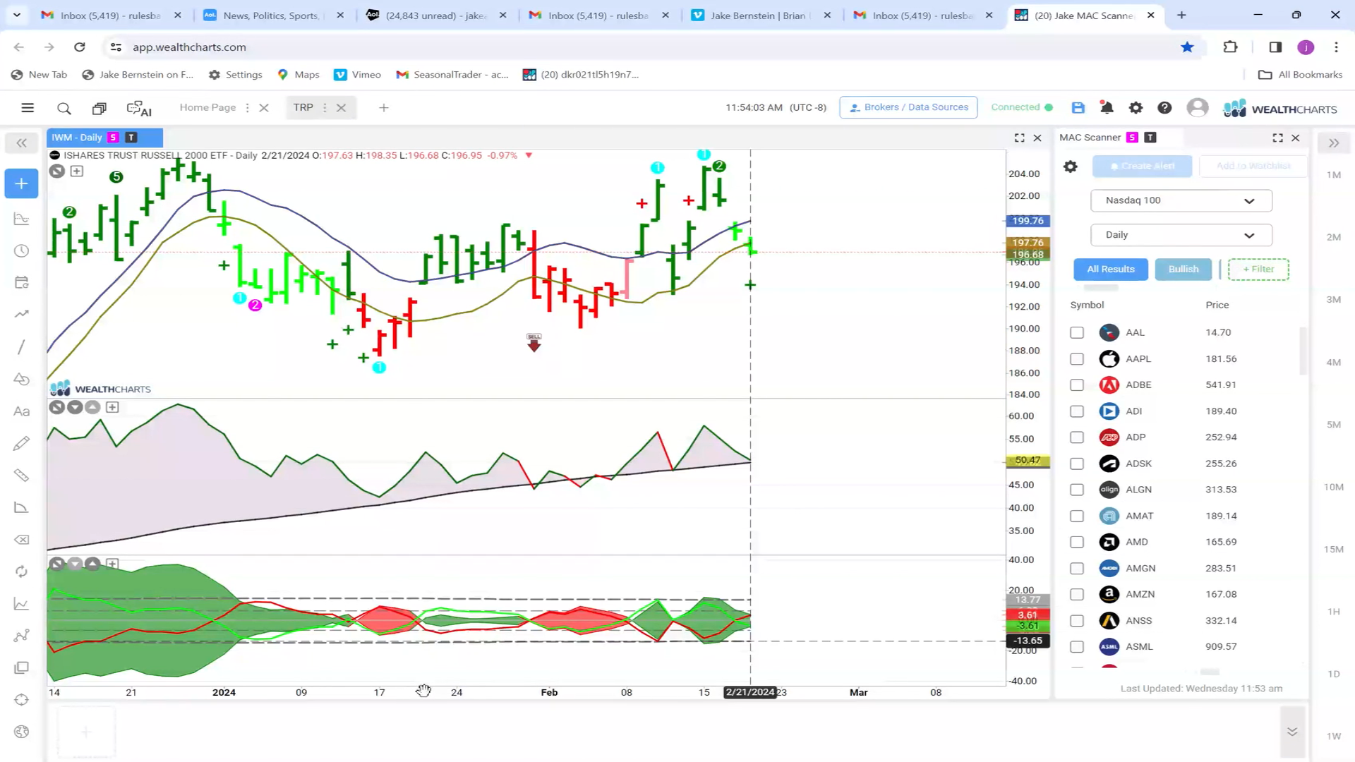1355x762 pixels.
Task: Open the layouts windows icon
Action: (x=100, y=108)
